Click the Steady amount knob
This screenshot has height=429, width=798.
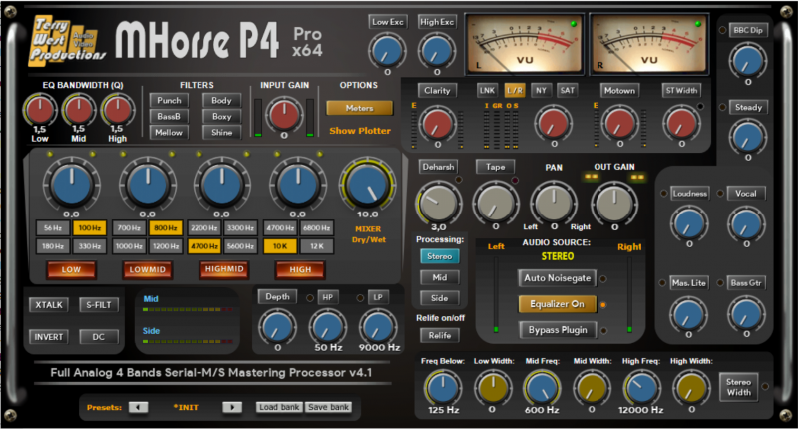(747, 137)
